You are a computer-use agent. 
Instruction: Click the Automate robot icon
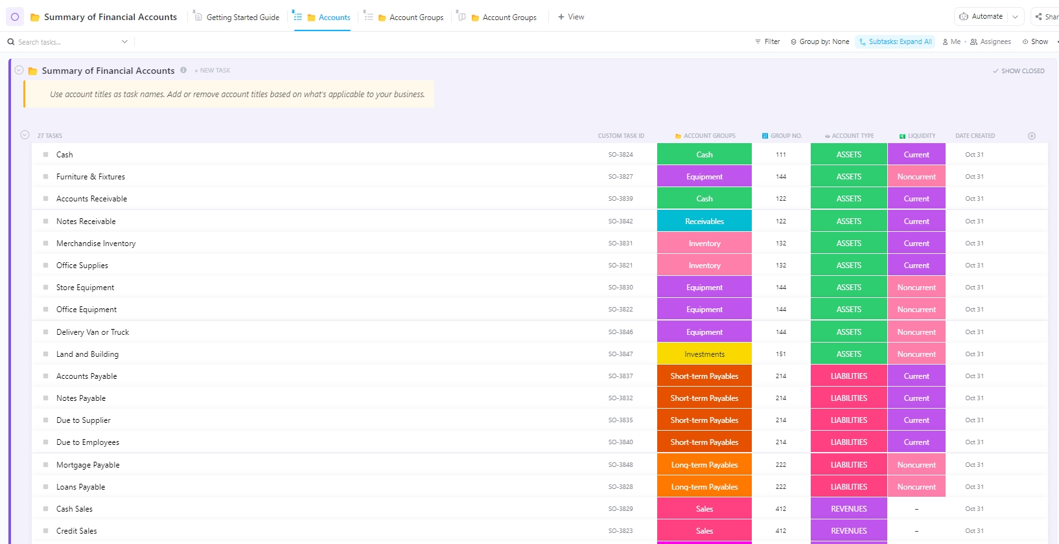click(x=964, y=17)
